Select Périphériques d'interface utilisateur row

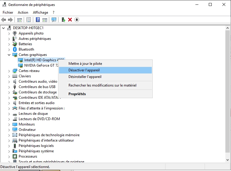point(46,140)
